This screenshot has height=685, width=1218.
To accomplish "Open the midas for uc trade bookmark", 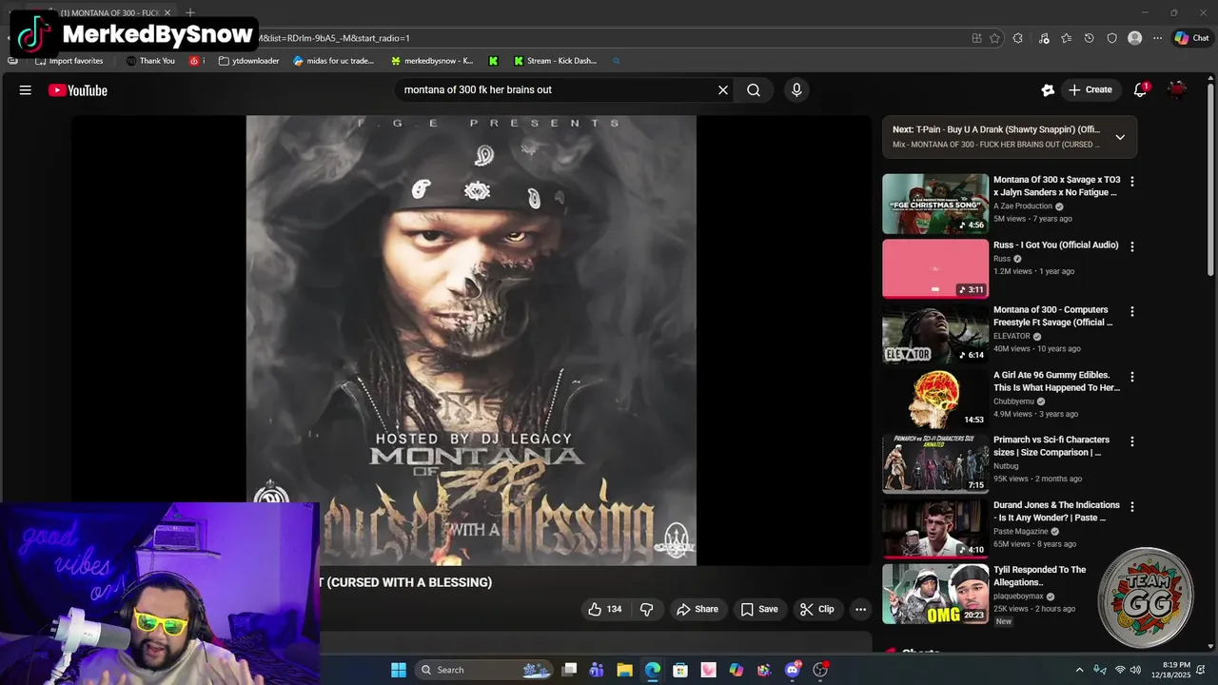I will point(333,61).
